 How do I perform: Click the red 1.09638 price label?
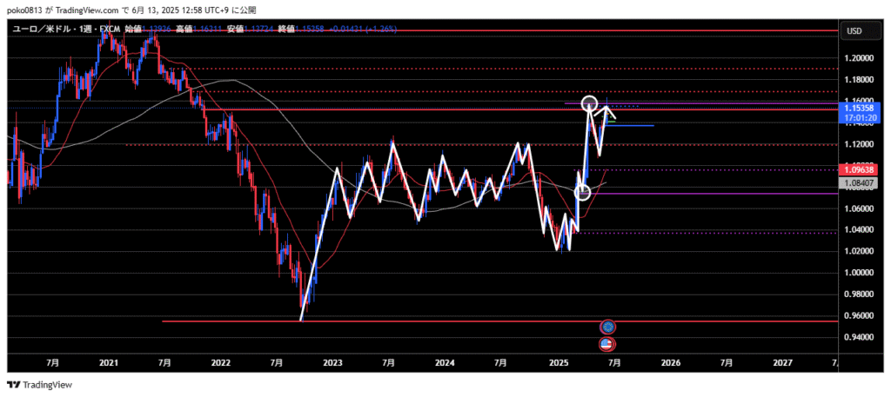tap(858, 170)
